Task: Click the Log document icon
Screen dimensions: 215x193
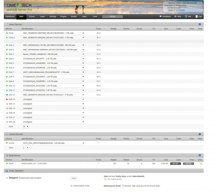Action: pyautogui.click(x=197, y=16)
